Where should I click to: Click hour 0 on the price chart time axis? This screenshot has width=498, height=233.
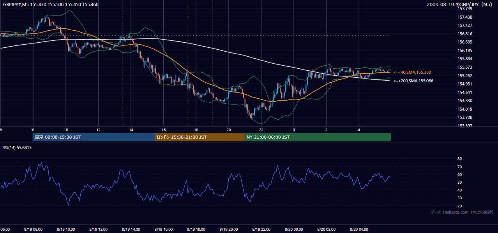pyautogui.click(x=294, y=130)
